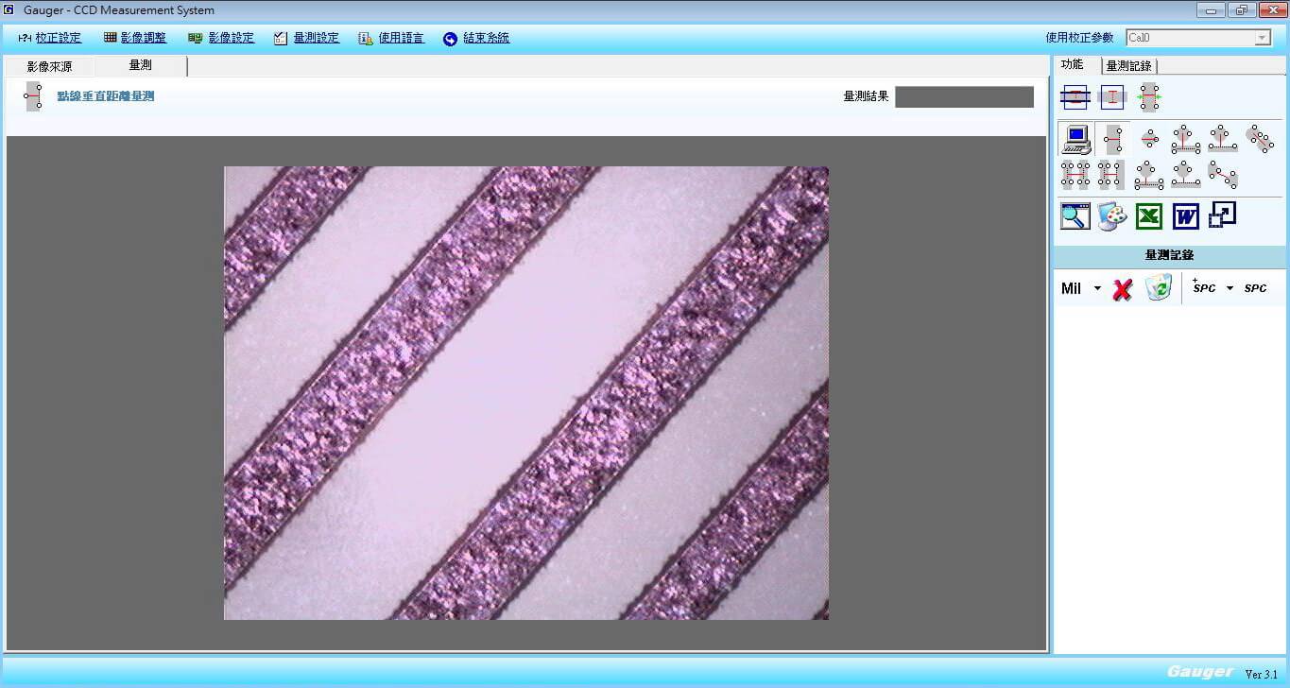Screen dimensions: 1290x688
Task: Open the color palette display icon
Action: point(1112,216)
